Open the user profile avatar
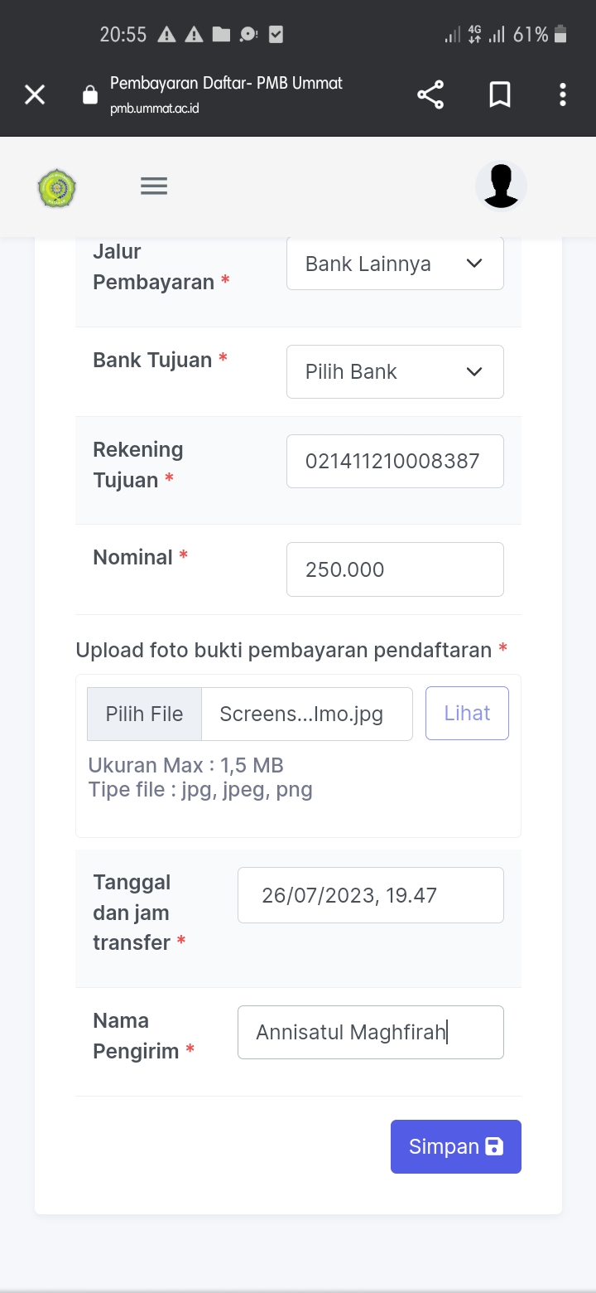The image size is (596, 1293). (x=501, y=186)
